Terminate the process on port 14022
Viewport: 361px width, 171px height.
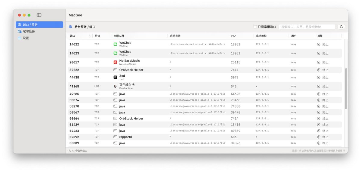point(322,44)
